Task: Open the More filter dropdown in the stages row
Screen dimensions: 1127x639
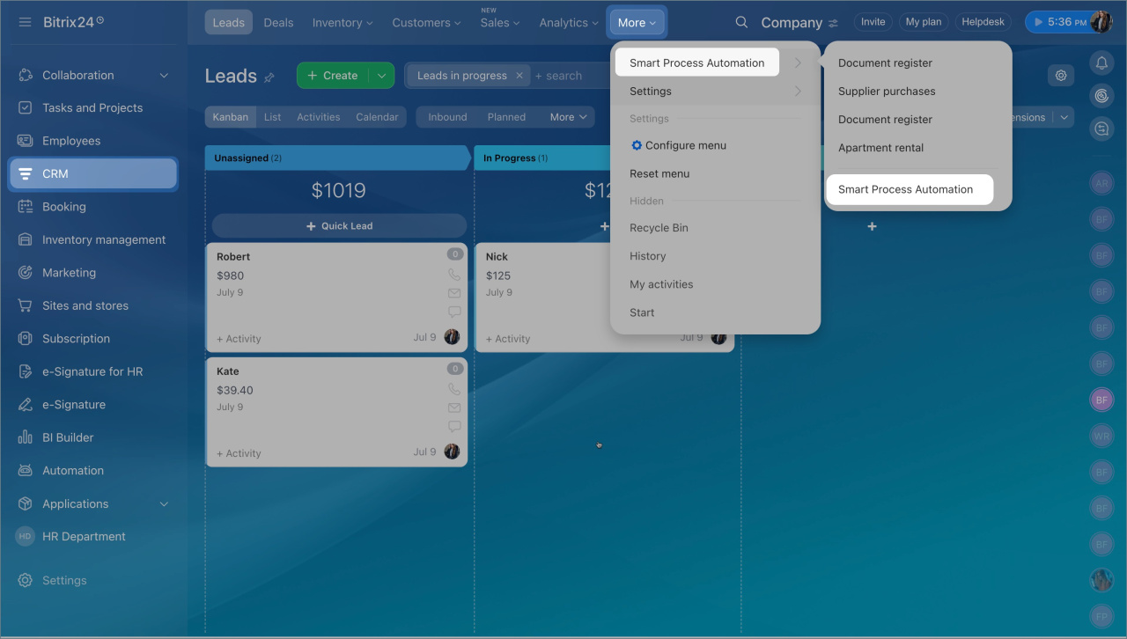Action: tap(567, 116)
